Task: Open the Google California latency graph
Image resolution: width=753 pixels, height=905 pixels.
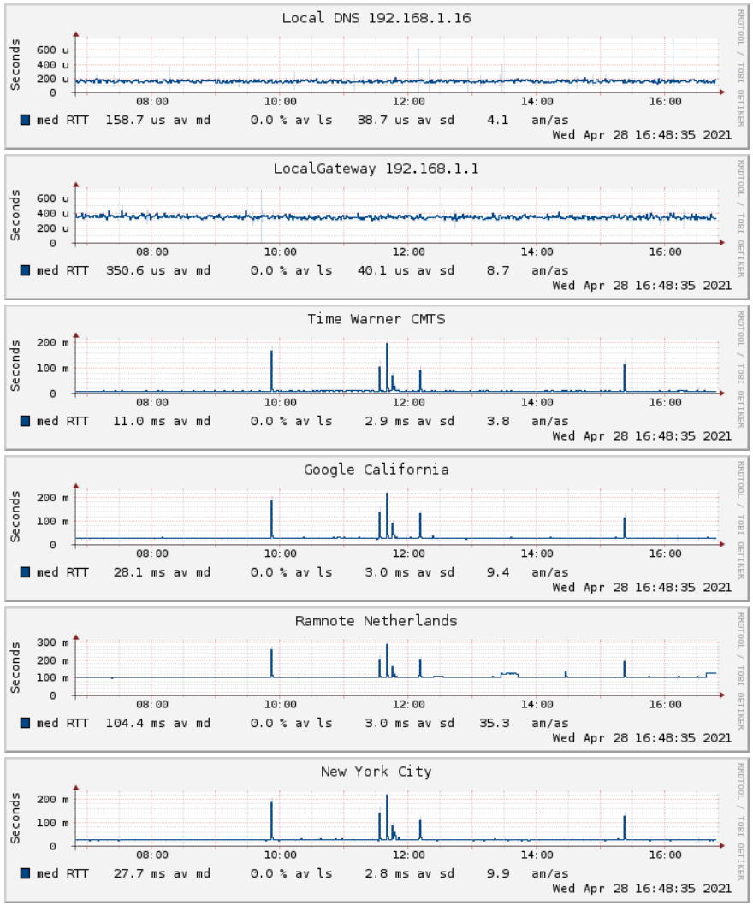Action: click(376, 525)
